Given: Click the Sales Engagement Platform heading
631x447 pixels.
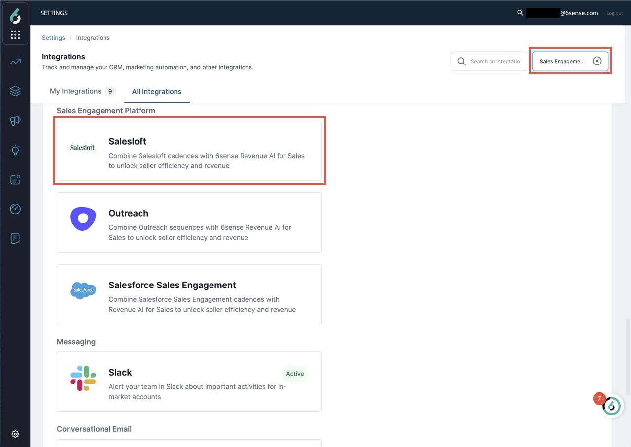Looking at the screenshot, I should point(106,111).
